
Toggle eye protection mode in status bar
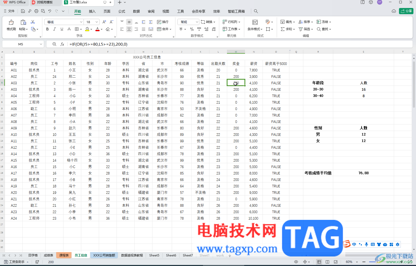pos(296,262)
